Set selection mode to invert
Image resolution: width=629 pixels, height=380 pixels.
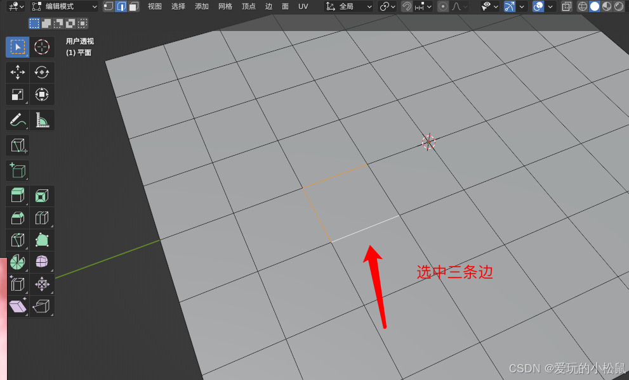click(x=70, y=23)
